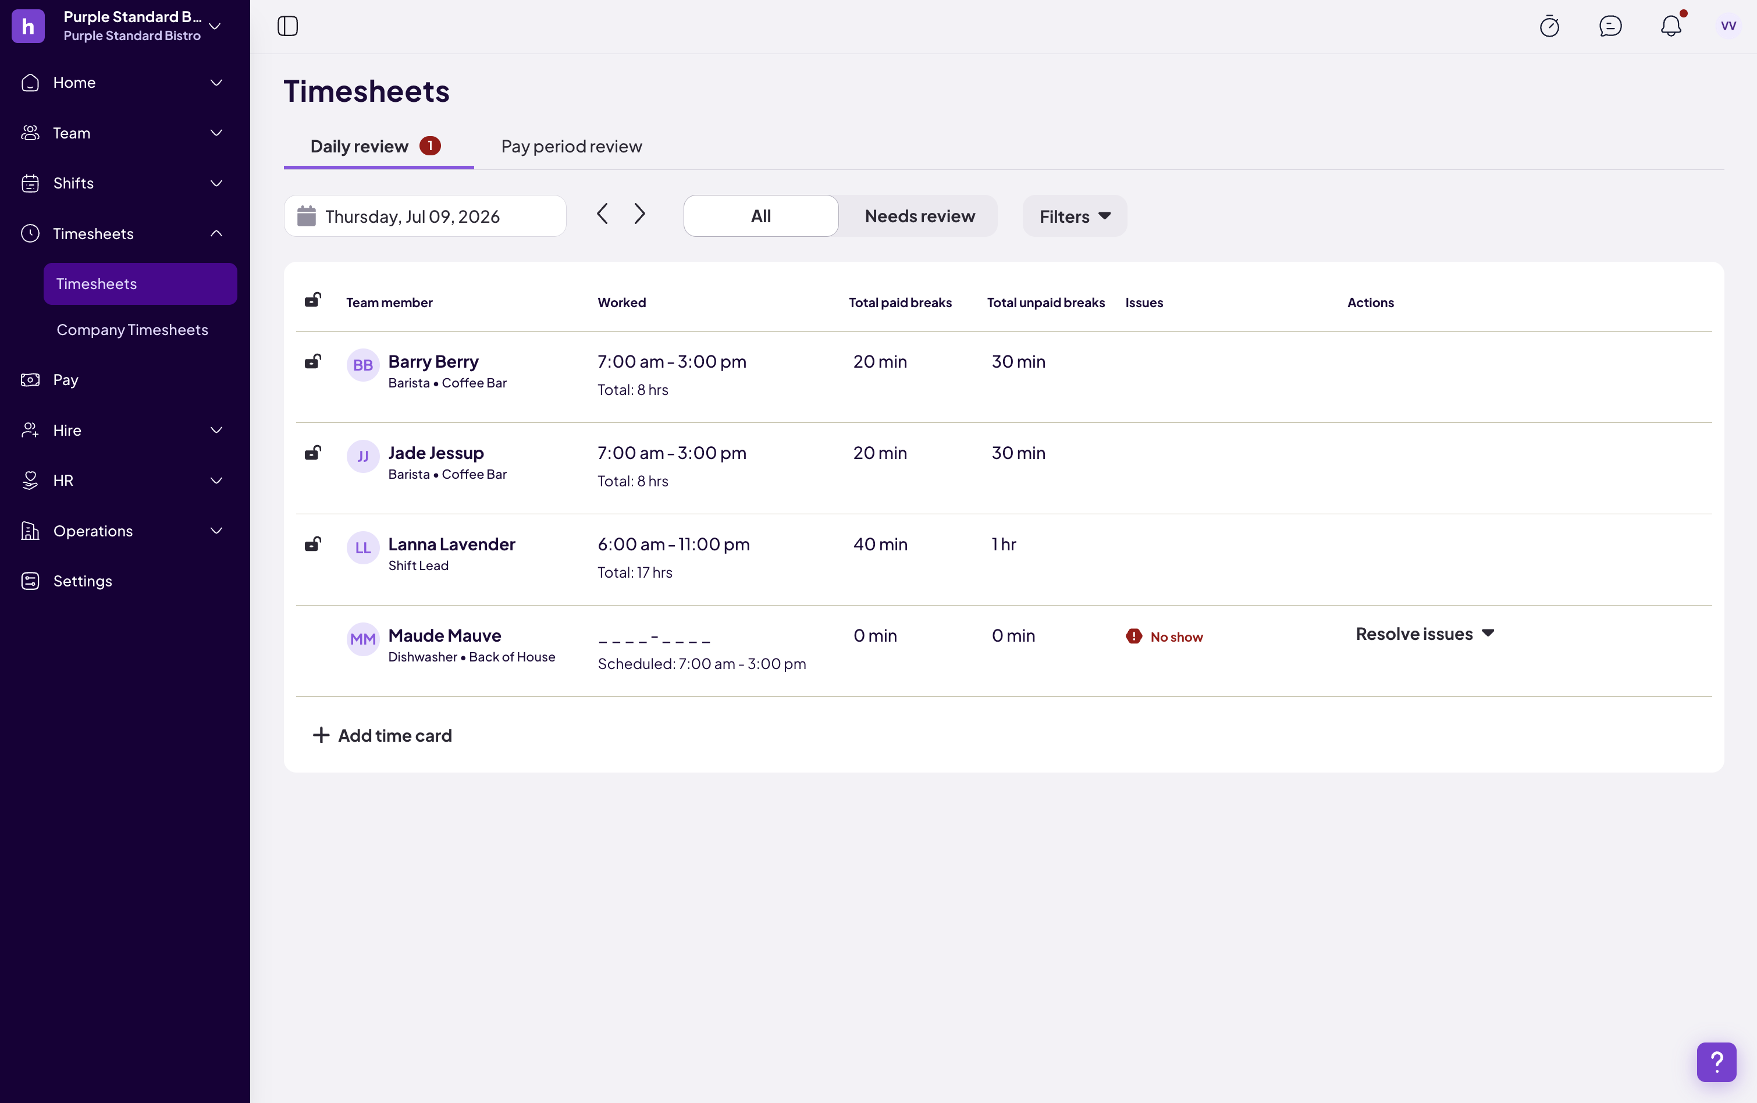Collapse the Timesheets menu chevron
This screenshot has height=1103, width=1757.
click(216, 233)
